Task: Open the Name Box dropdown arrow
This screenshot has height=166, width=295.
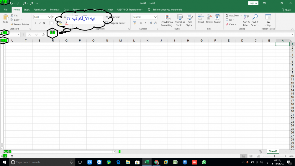Action: [x=18, y=34]
